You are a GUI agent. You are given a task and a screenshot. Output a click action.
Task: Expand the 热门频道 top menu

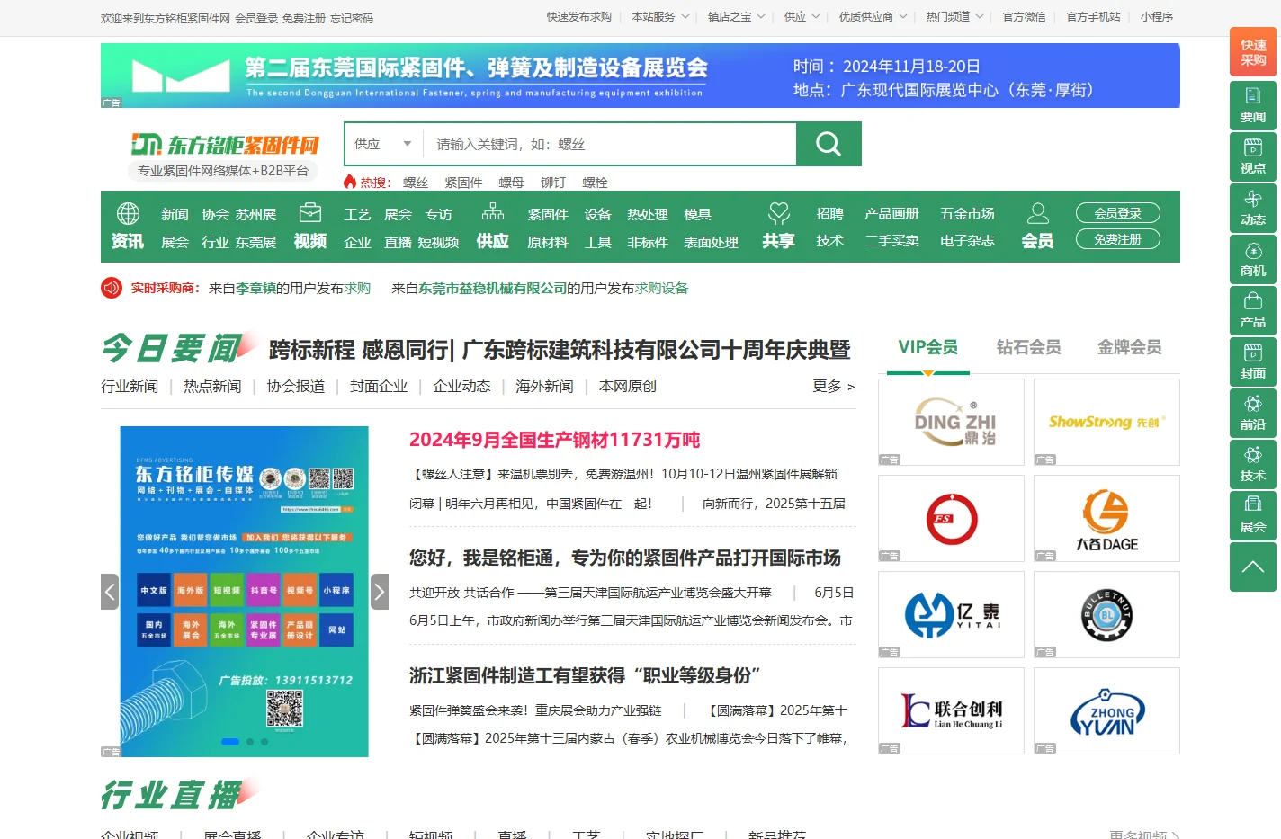[x=954, y=17]
